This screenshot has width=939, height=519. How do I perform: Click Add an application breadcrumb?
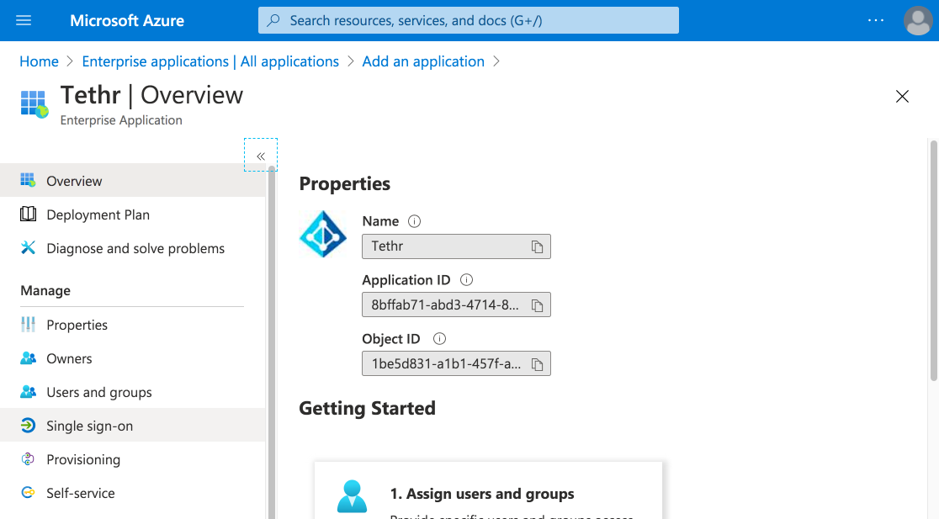pos(423,61)
